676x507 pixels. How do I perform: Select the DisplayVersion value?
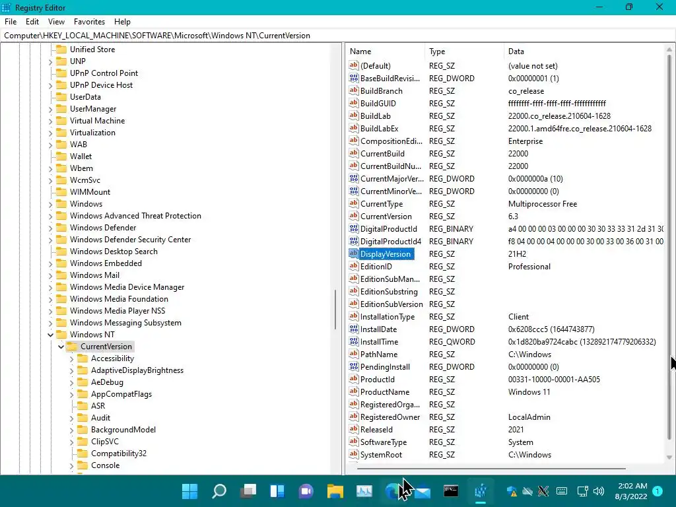(386, 254)
